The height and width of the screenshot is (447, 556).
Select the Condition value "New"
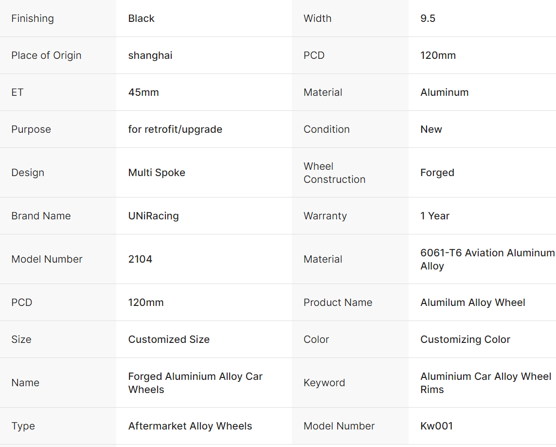pyautogui.click(x=431, y=129)
